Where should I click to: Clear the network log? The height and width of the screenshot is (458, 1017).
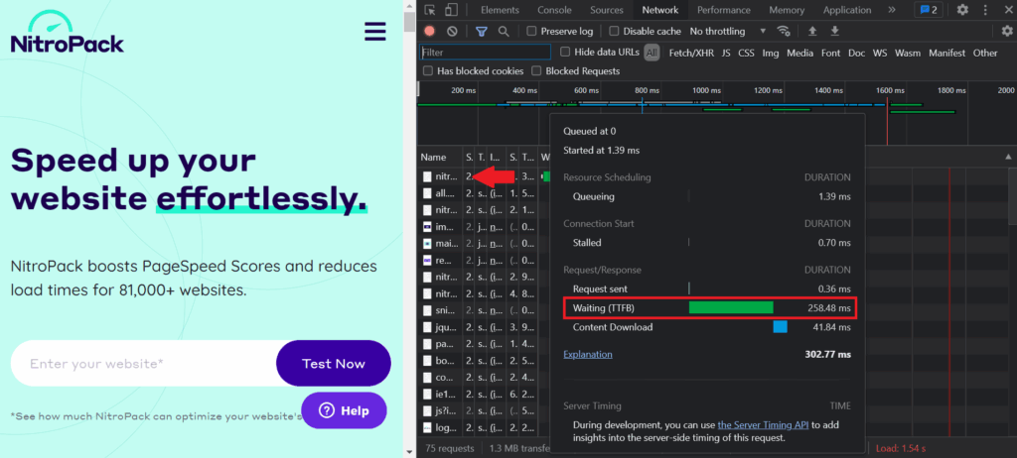point(452,31)
